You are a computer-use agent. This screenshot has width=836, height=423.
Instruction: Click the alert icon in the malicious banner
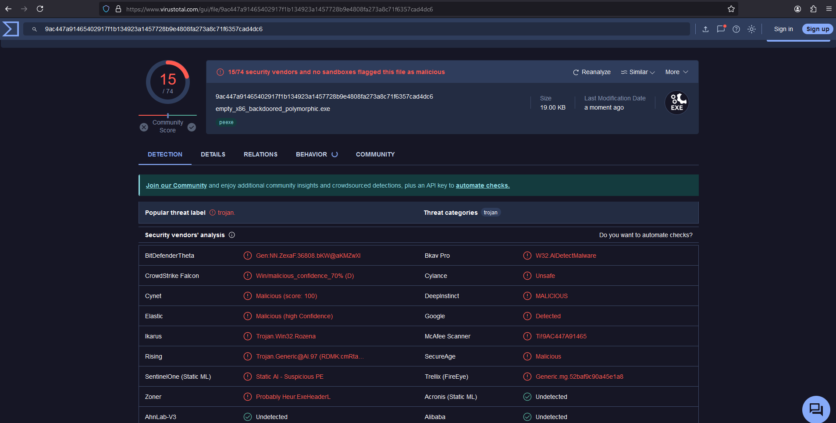221,72
